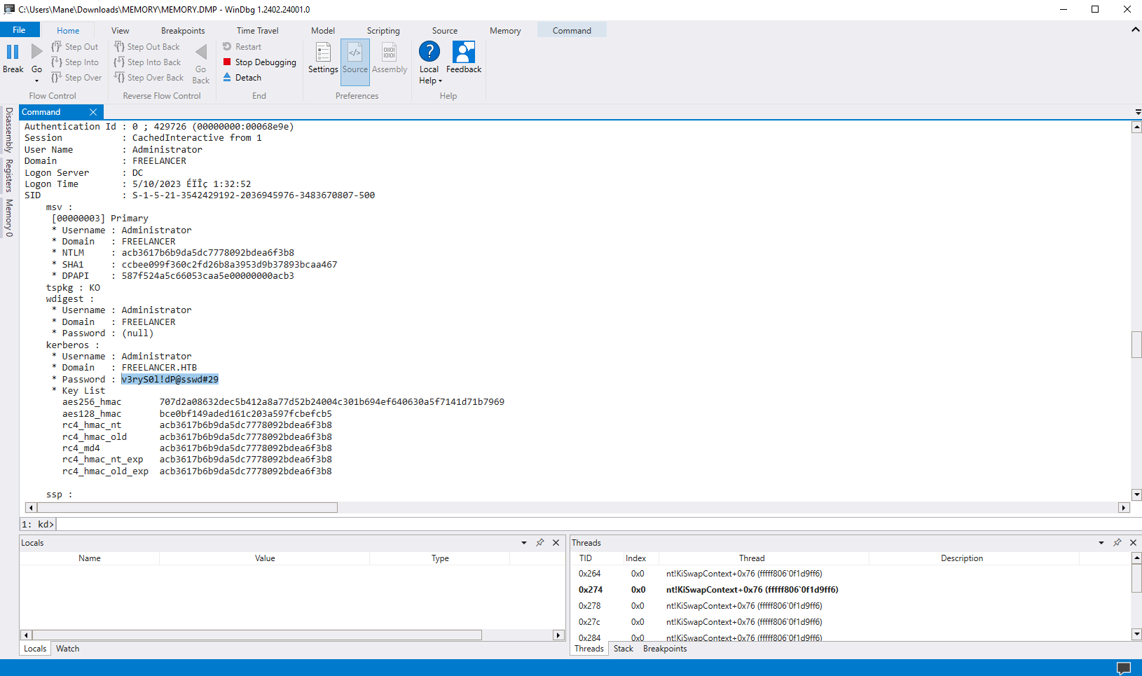The height and width of the screenshot is (676, 1142).
Task: Detach from the debug target
Action: [242, 78]
